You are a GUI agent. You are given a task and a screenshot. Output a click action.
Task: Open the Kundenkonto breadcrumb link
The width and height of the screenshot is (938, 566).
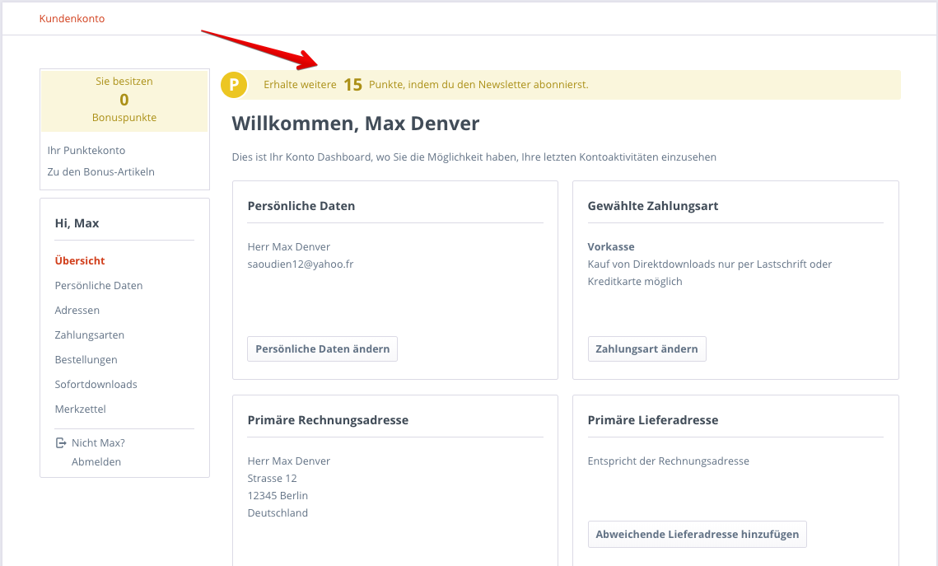point(72,19)
